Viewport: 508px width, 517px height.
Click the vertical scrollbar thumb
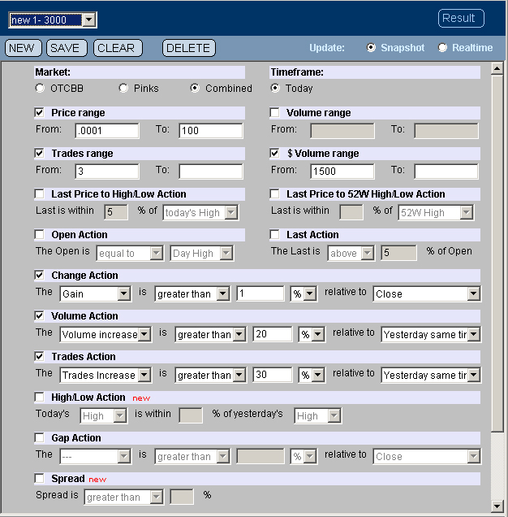497,254
